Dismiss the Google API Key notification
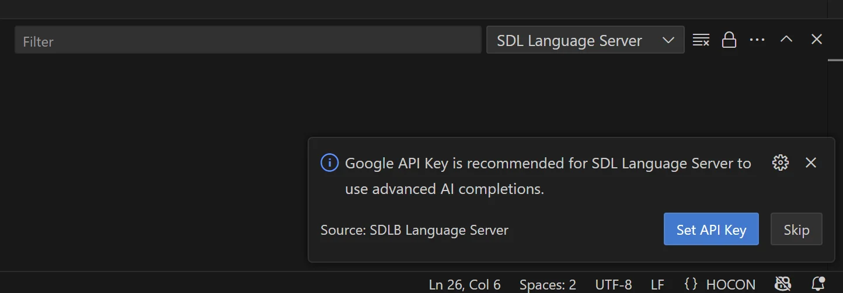The width and height of the screenshot is (843, 293). 810,163
